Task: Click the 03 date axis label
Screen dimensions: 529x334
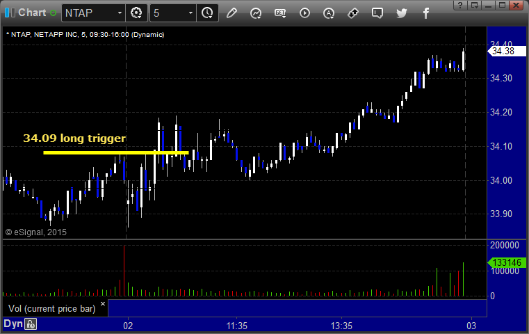Action: [x=471, y=326]
